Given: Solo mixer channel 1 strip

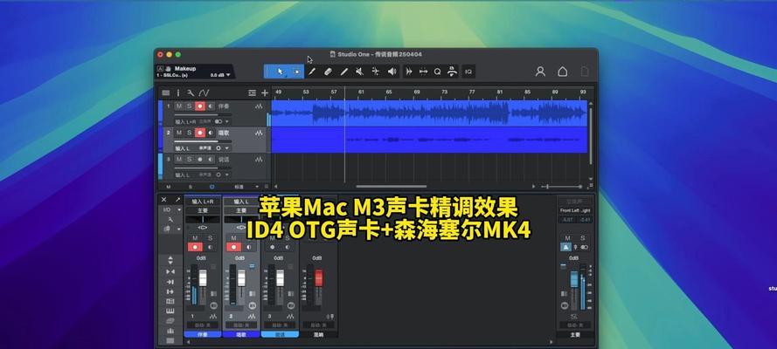Looking at the screenshot, I should (x=210, y=238).
